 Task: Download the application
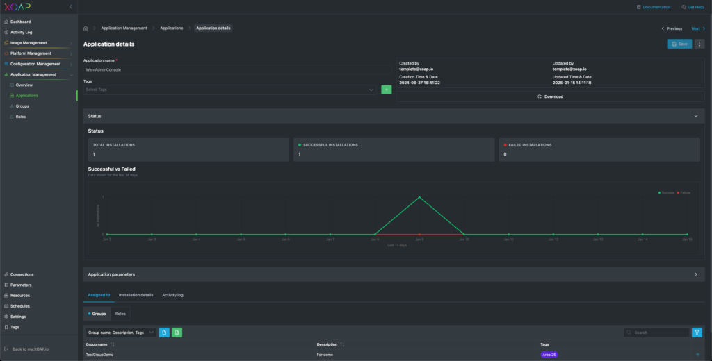[x=551, y=96]
